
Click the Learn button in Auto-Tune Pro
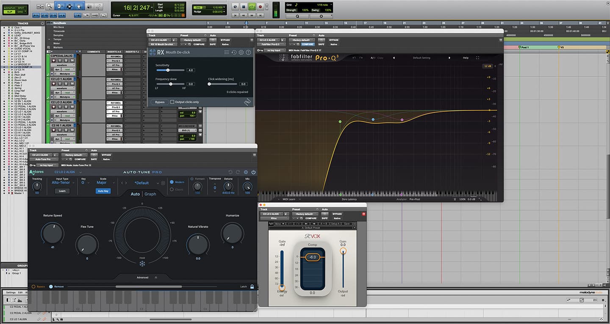point(62,191)
